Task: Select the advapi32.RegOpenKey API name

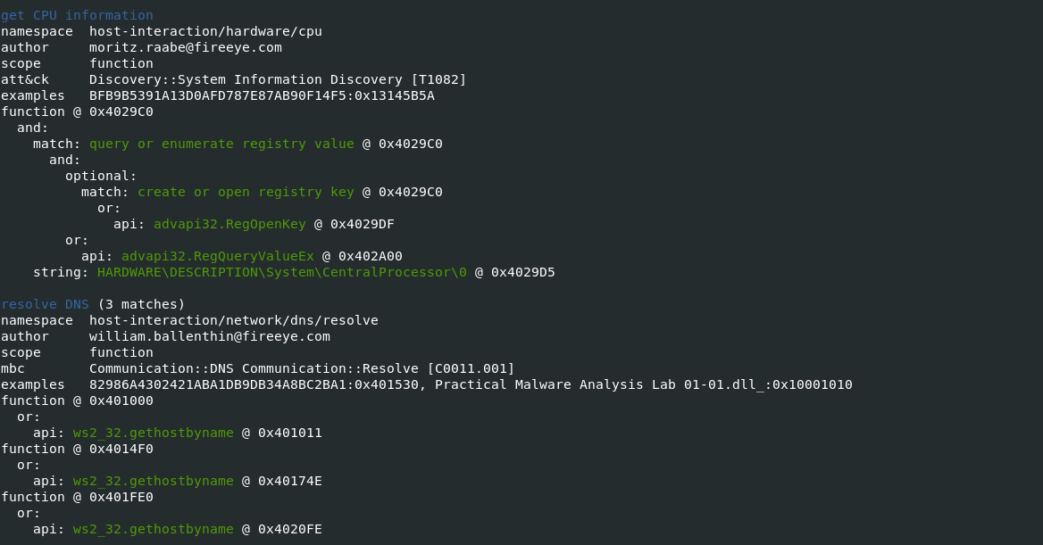Action: point(229,224)
